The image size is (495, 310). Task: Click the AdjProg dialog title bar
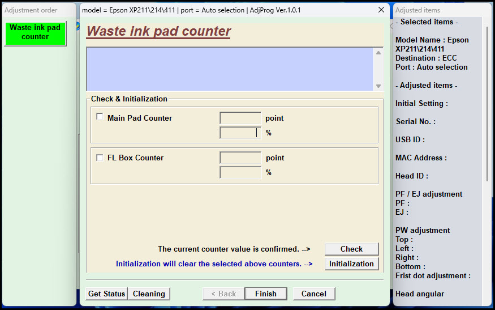click(x=226, y=10)
